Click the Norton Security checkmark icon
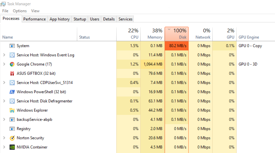The height and width of the screenshot is (153, 275). coord(12,138)
